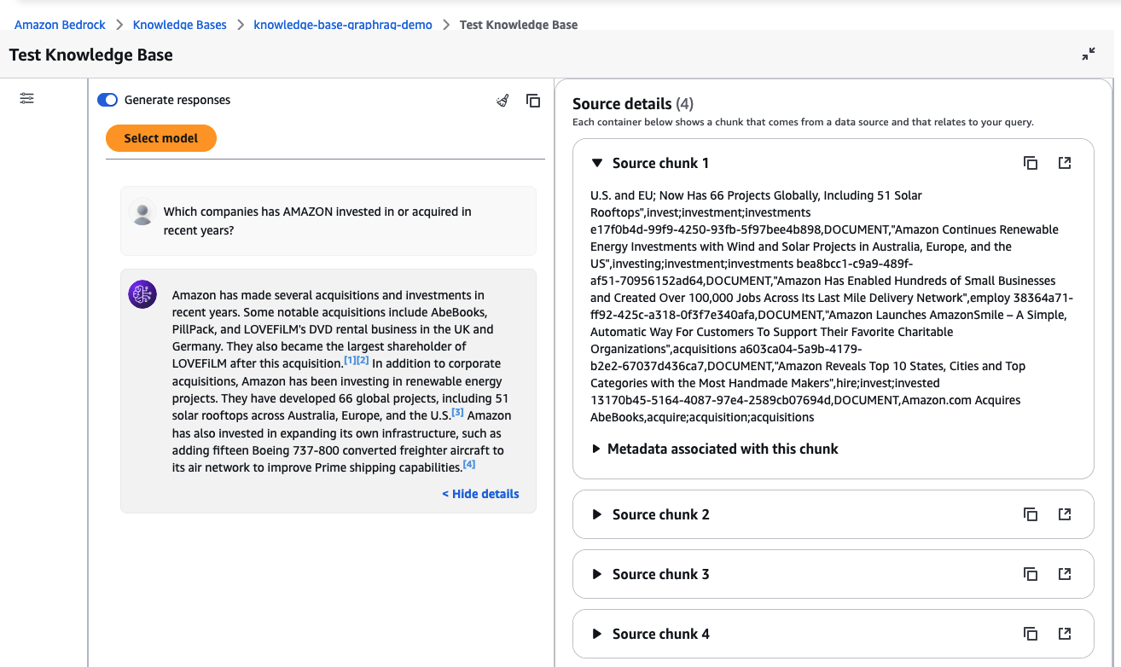Collapse the Test Knowledge Base panel
Screen dimensions: 1121x667
pyautogui.click(x=1089, y=55)
